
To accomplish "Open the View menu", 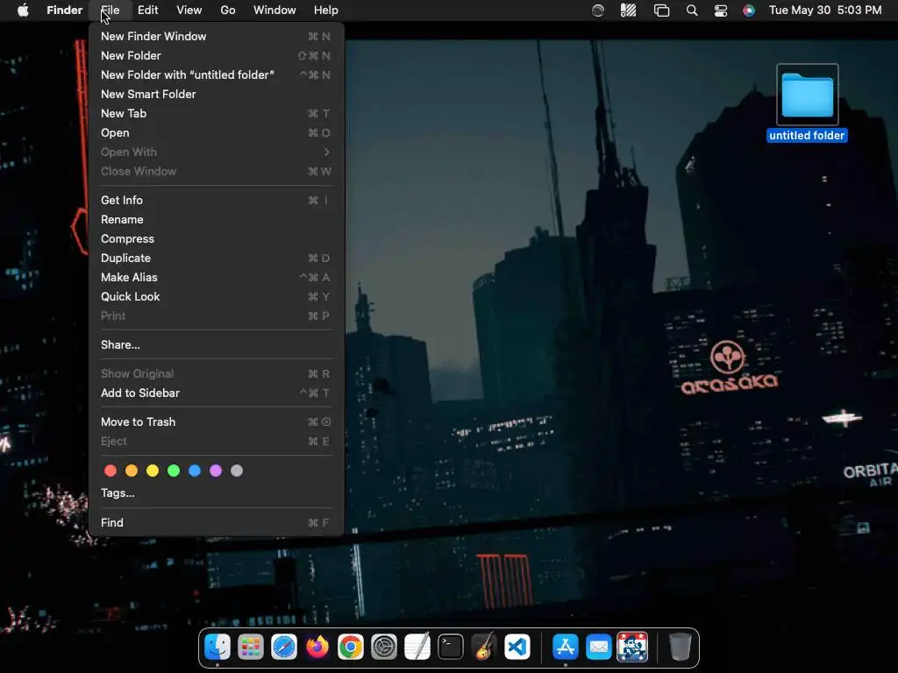I will [189, 11].
